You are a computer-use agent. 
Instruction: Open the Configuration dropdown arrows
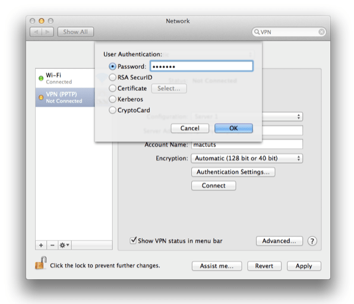tap(298, 117)
